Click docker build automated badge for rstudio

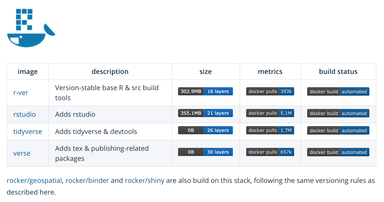coord(338,113)
